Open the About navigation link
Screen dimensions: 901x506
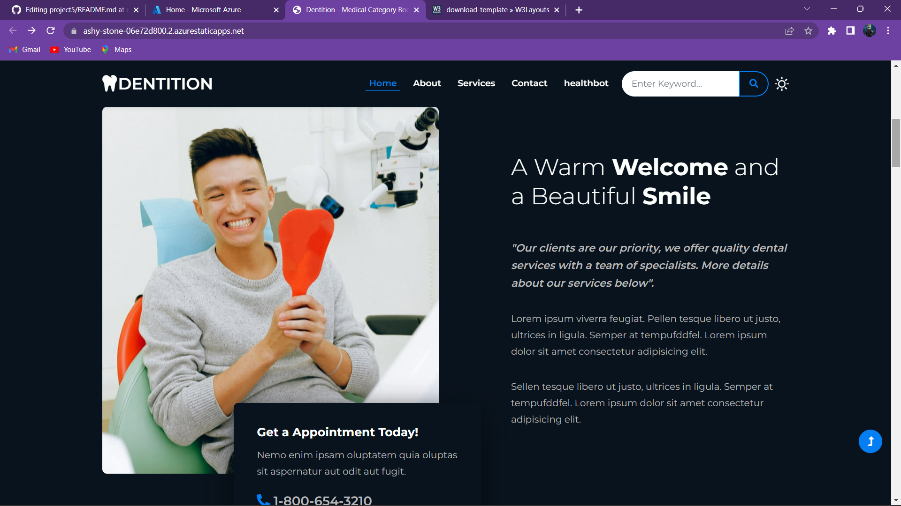click(x=427, y=83)
